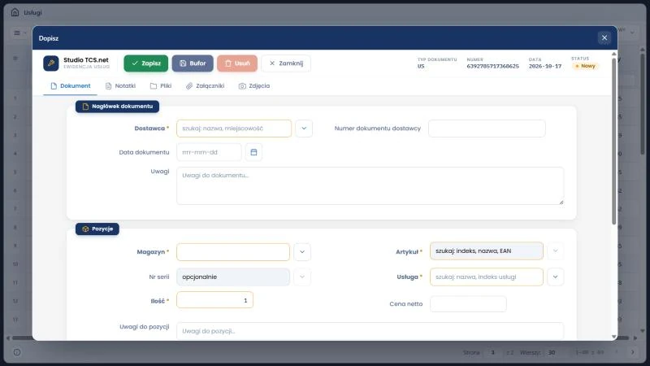Switch to the Załączniki tab

click(206, 86)
